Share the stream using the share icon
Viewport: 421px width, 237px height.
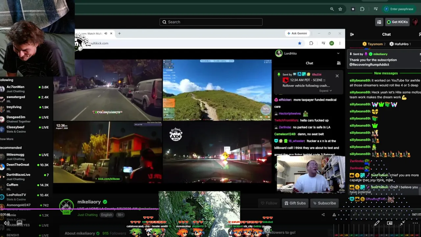click(323, 215)
